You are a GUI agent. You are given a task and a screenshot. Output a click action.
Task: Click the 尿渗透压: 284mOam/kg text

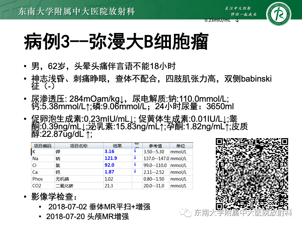[x=77, y=99]
